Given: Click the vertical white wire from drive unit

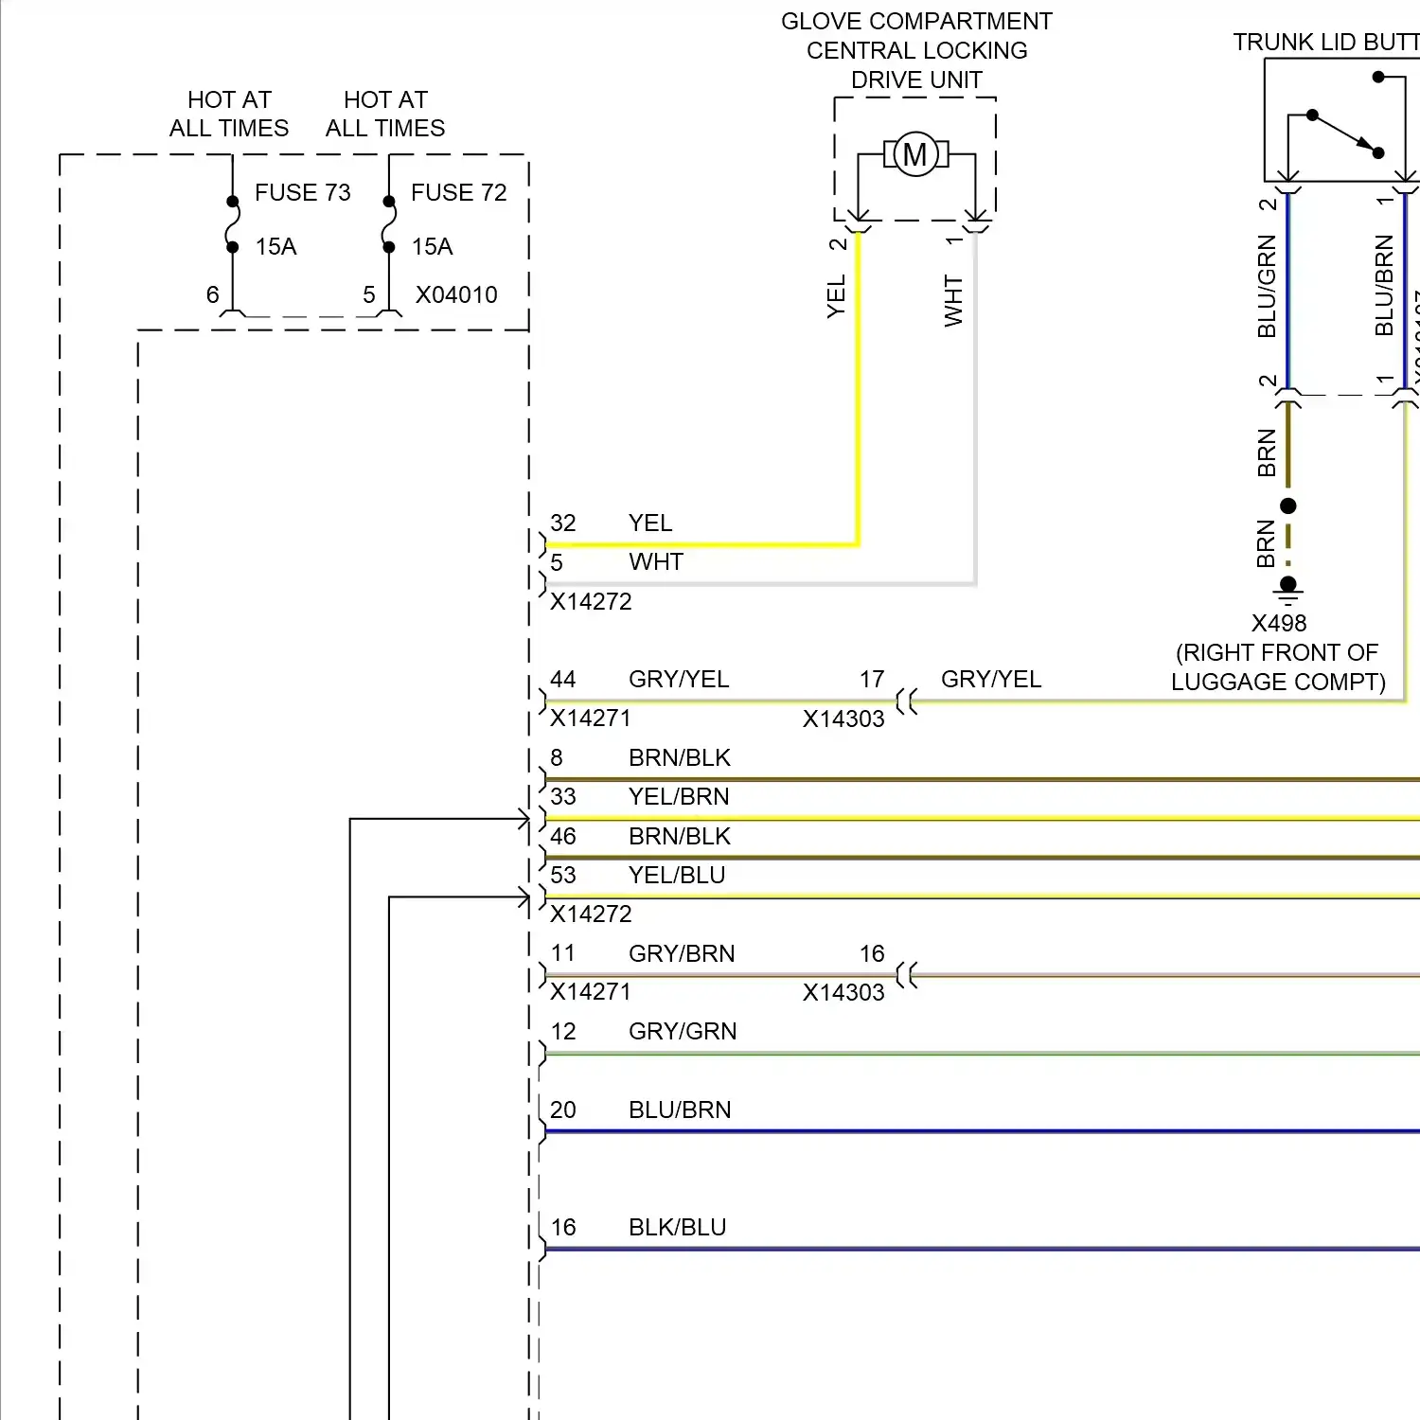Looking at the screenshot, I should [976, 407].
